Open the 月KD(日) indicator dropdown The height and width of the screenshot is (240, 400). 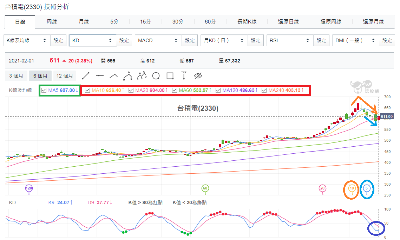[x=224, y=40]
